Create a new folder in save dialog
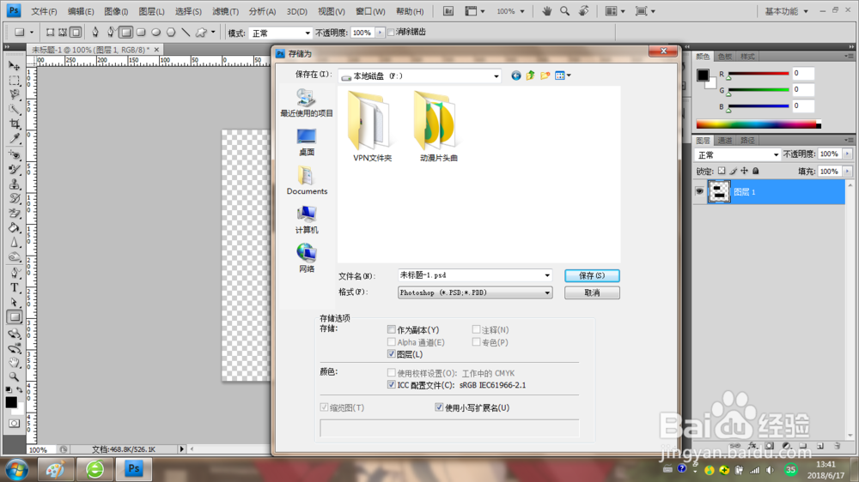This screenshot has height=482, width=859. [x=545, y=75]
